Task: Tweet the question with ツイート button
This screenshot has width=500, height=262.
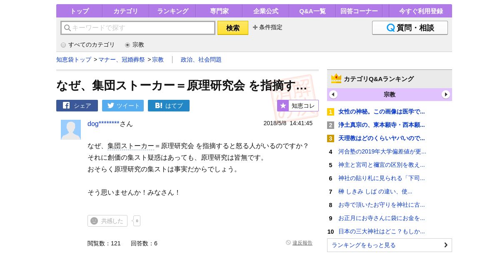Action: point(123,106)
